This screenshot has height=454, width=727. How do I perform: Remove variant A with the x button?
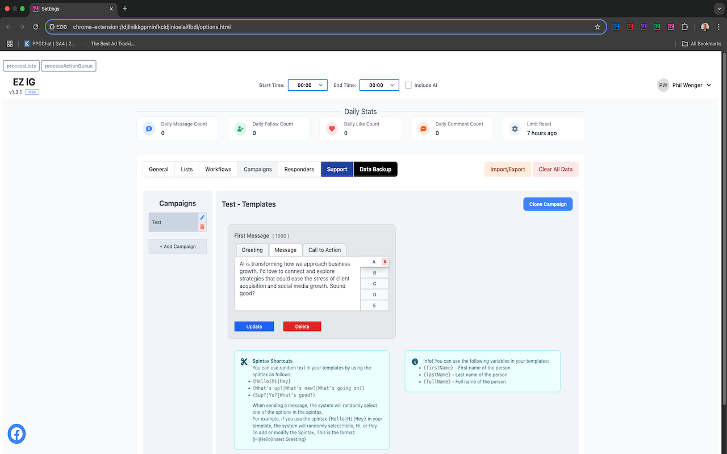coord(385,262)
